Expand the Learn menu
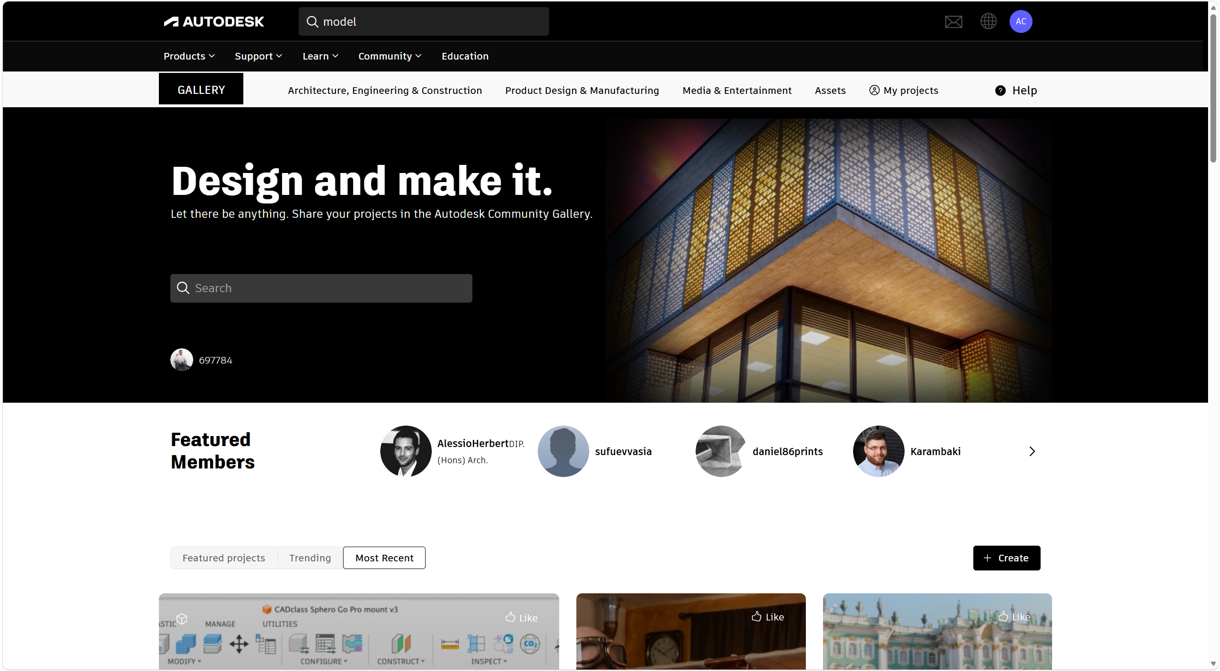Screen dimensions: 1220x671 321,56
